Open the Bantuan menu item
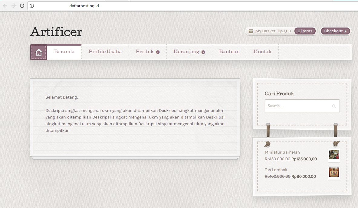This screenshot has width=358, height=208. coord(229,52)
